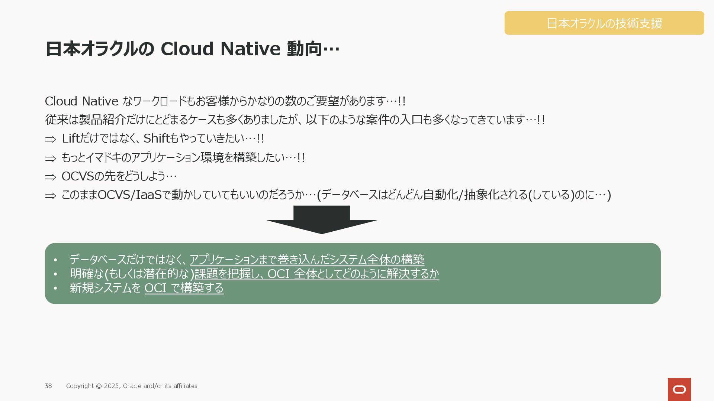Click the slide title 日本オラクルの Cloud Native 動向
Screen dimensions: 714x401
[x=192, y=49]
